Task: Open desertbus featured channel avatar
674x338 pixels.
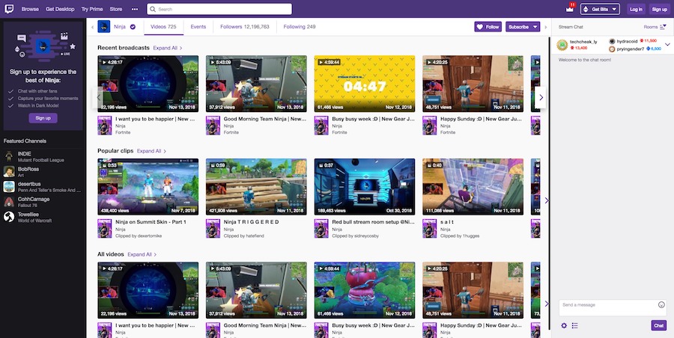Action: [x=9, y=186]
